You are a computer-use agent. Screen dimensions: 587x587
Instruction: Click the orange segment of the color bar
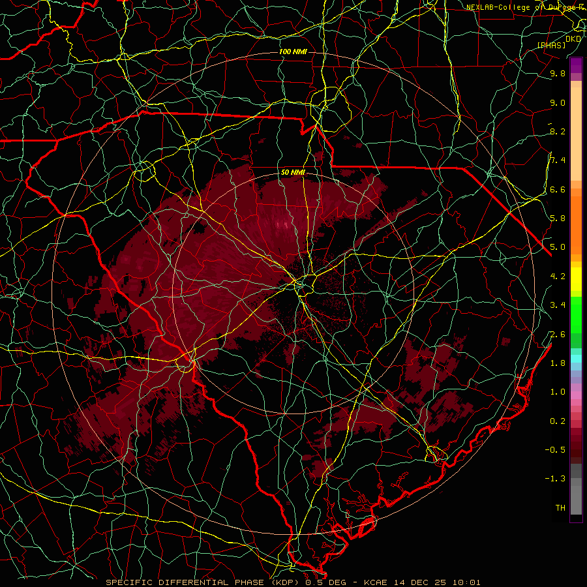(576, 224)
